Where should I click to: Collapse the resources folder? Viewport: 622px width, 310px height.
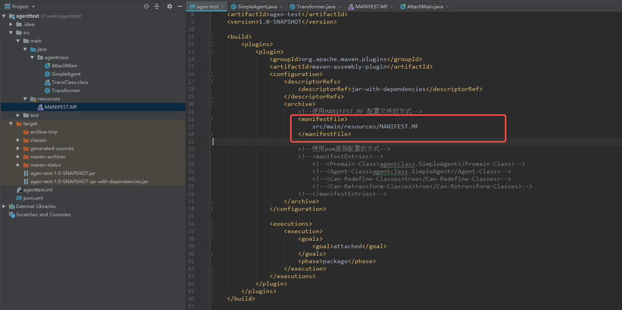[x=25, y=98]
